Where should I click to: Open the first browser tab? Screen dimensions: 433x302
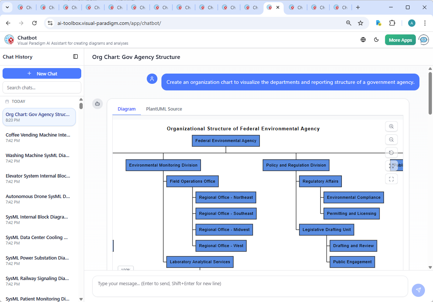[25, 7]
